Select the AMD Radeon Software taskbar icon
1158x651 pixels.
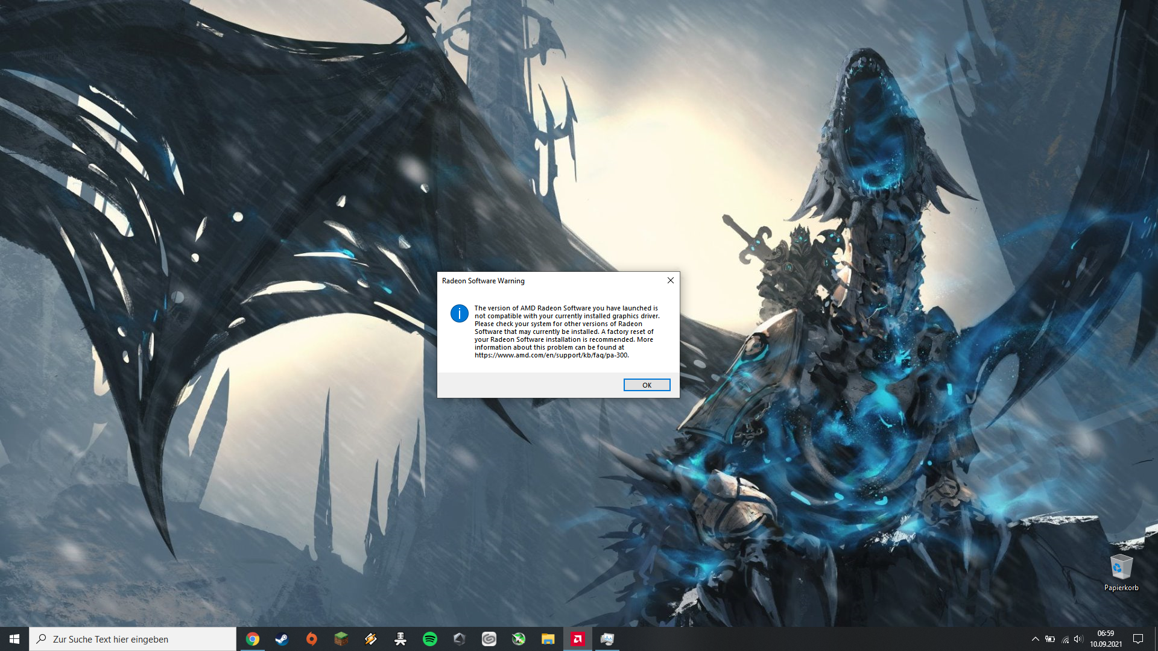pos(577,639)
